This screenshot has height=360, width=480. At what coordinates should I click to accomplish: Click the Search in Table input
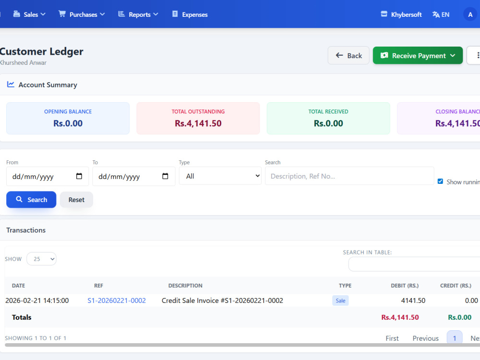[x=414, y=264]
